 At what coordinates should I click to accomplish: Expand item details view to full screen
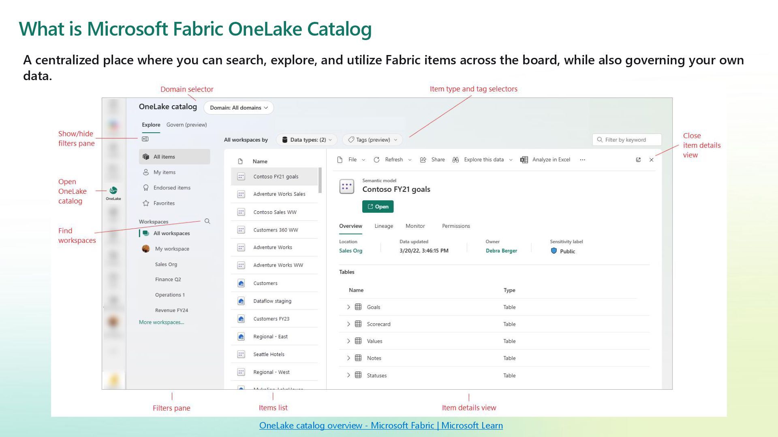click(x=638, y=160)
